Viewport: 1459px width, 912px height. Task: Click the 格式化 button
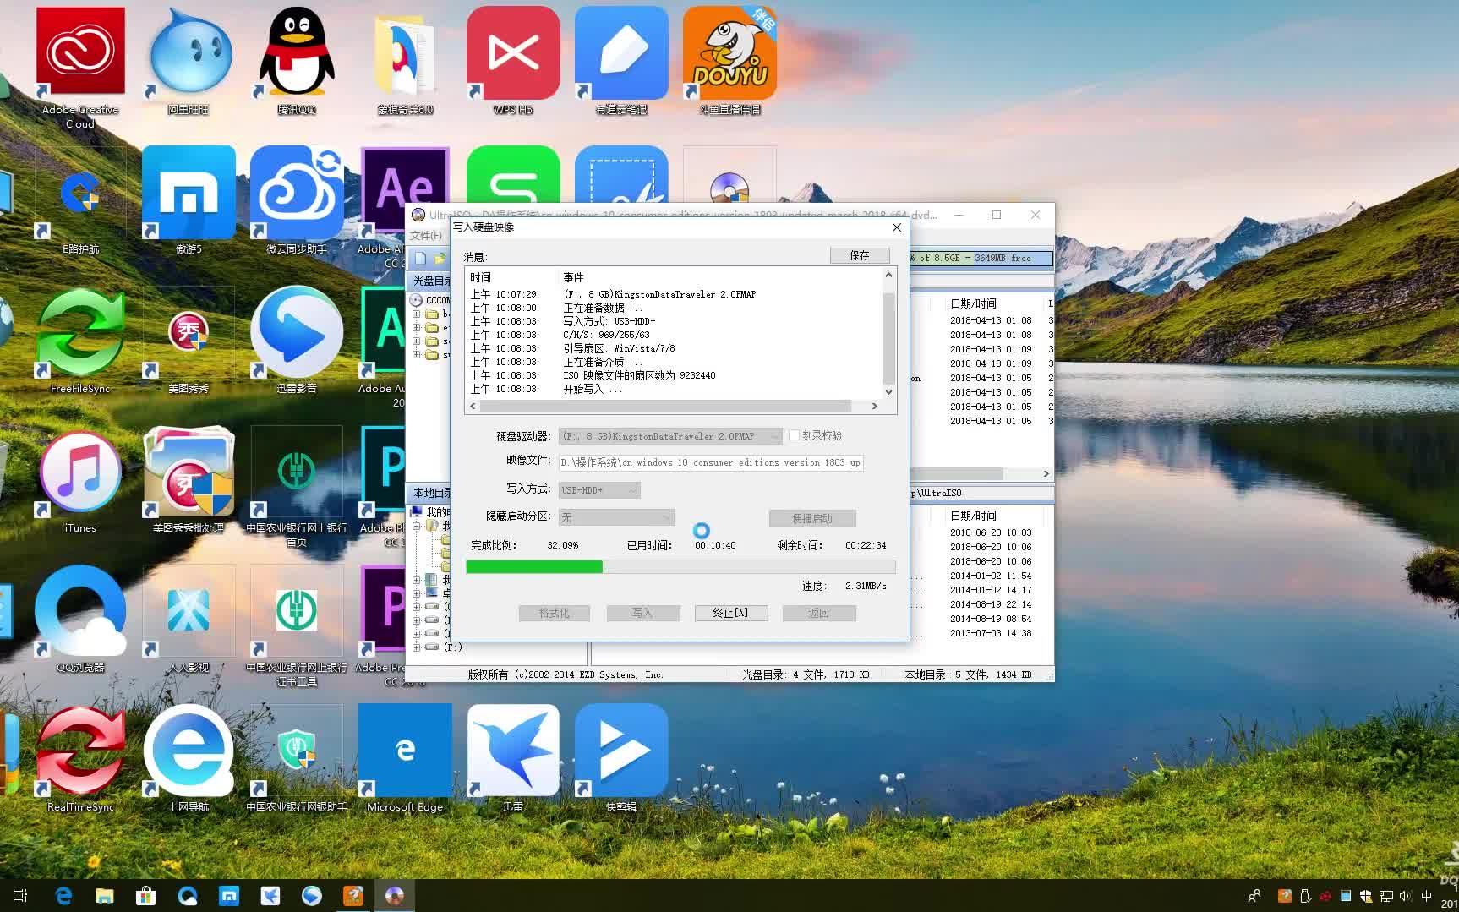[555, 613]
